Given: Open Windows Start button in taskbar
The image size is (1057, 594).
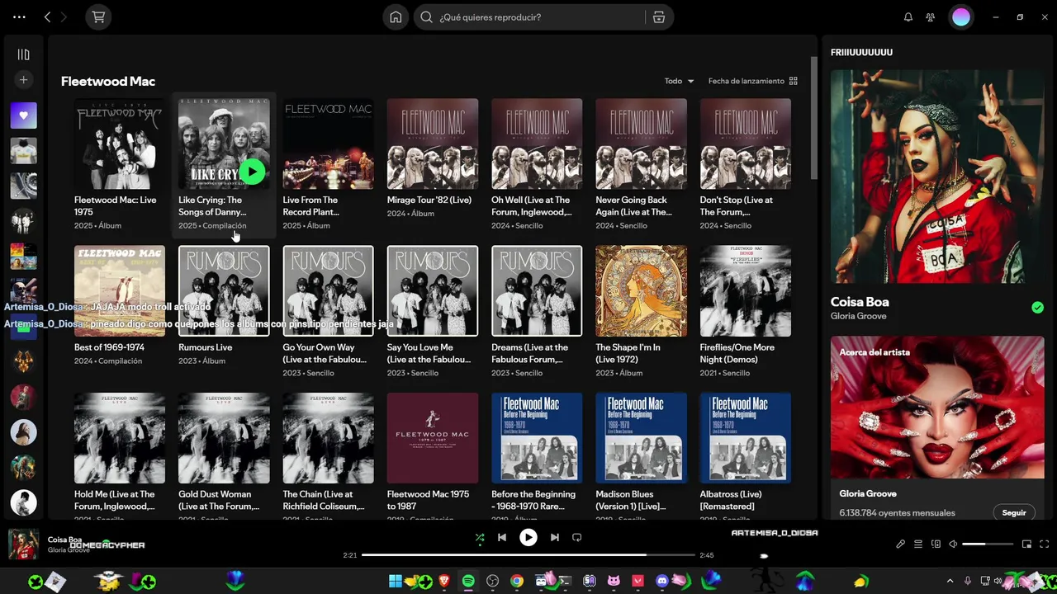Looking at the screenshot, I should coord(396,582).
